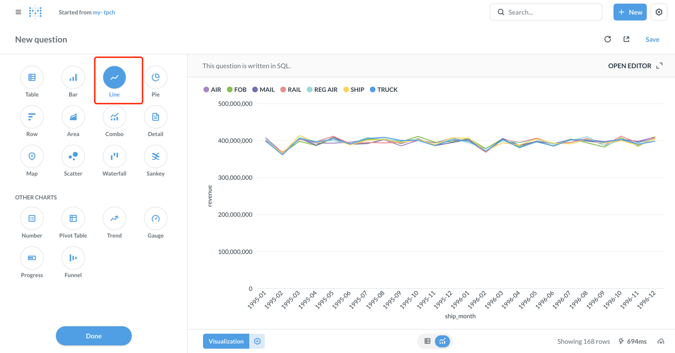Switch to table data view toggle
The image size is (675, 353).
pyautogui.click(x=427, y=341)
